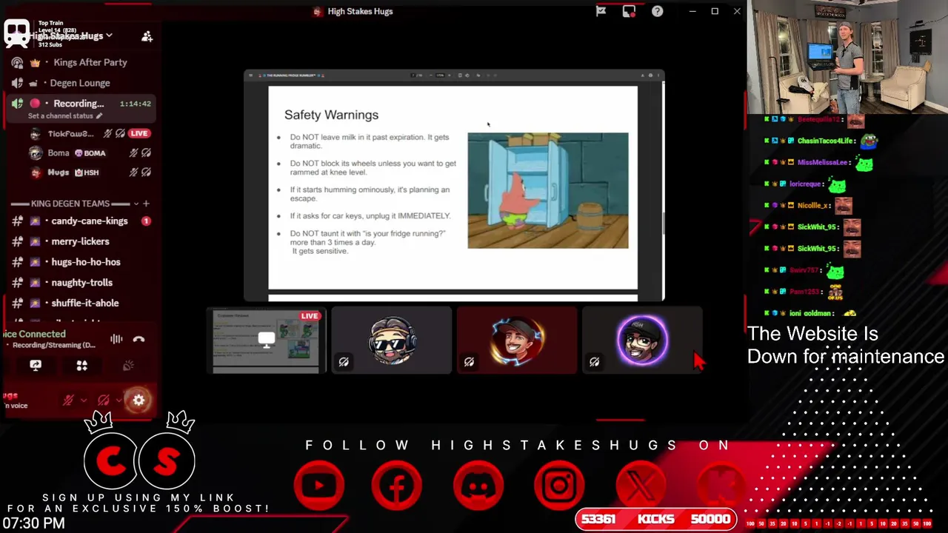Image resolution: width=948 pixels, height=533 pixels.
Task: Toggle deafen in user panel
Action: click(x=104, y=400)
